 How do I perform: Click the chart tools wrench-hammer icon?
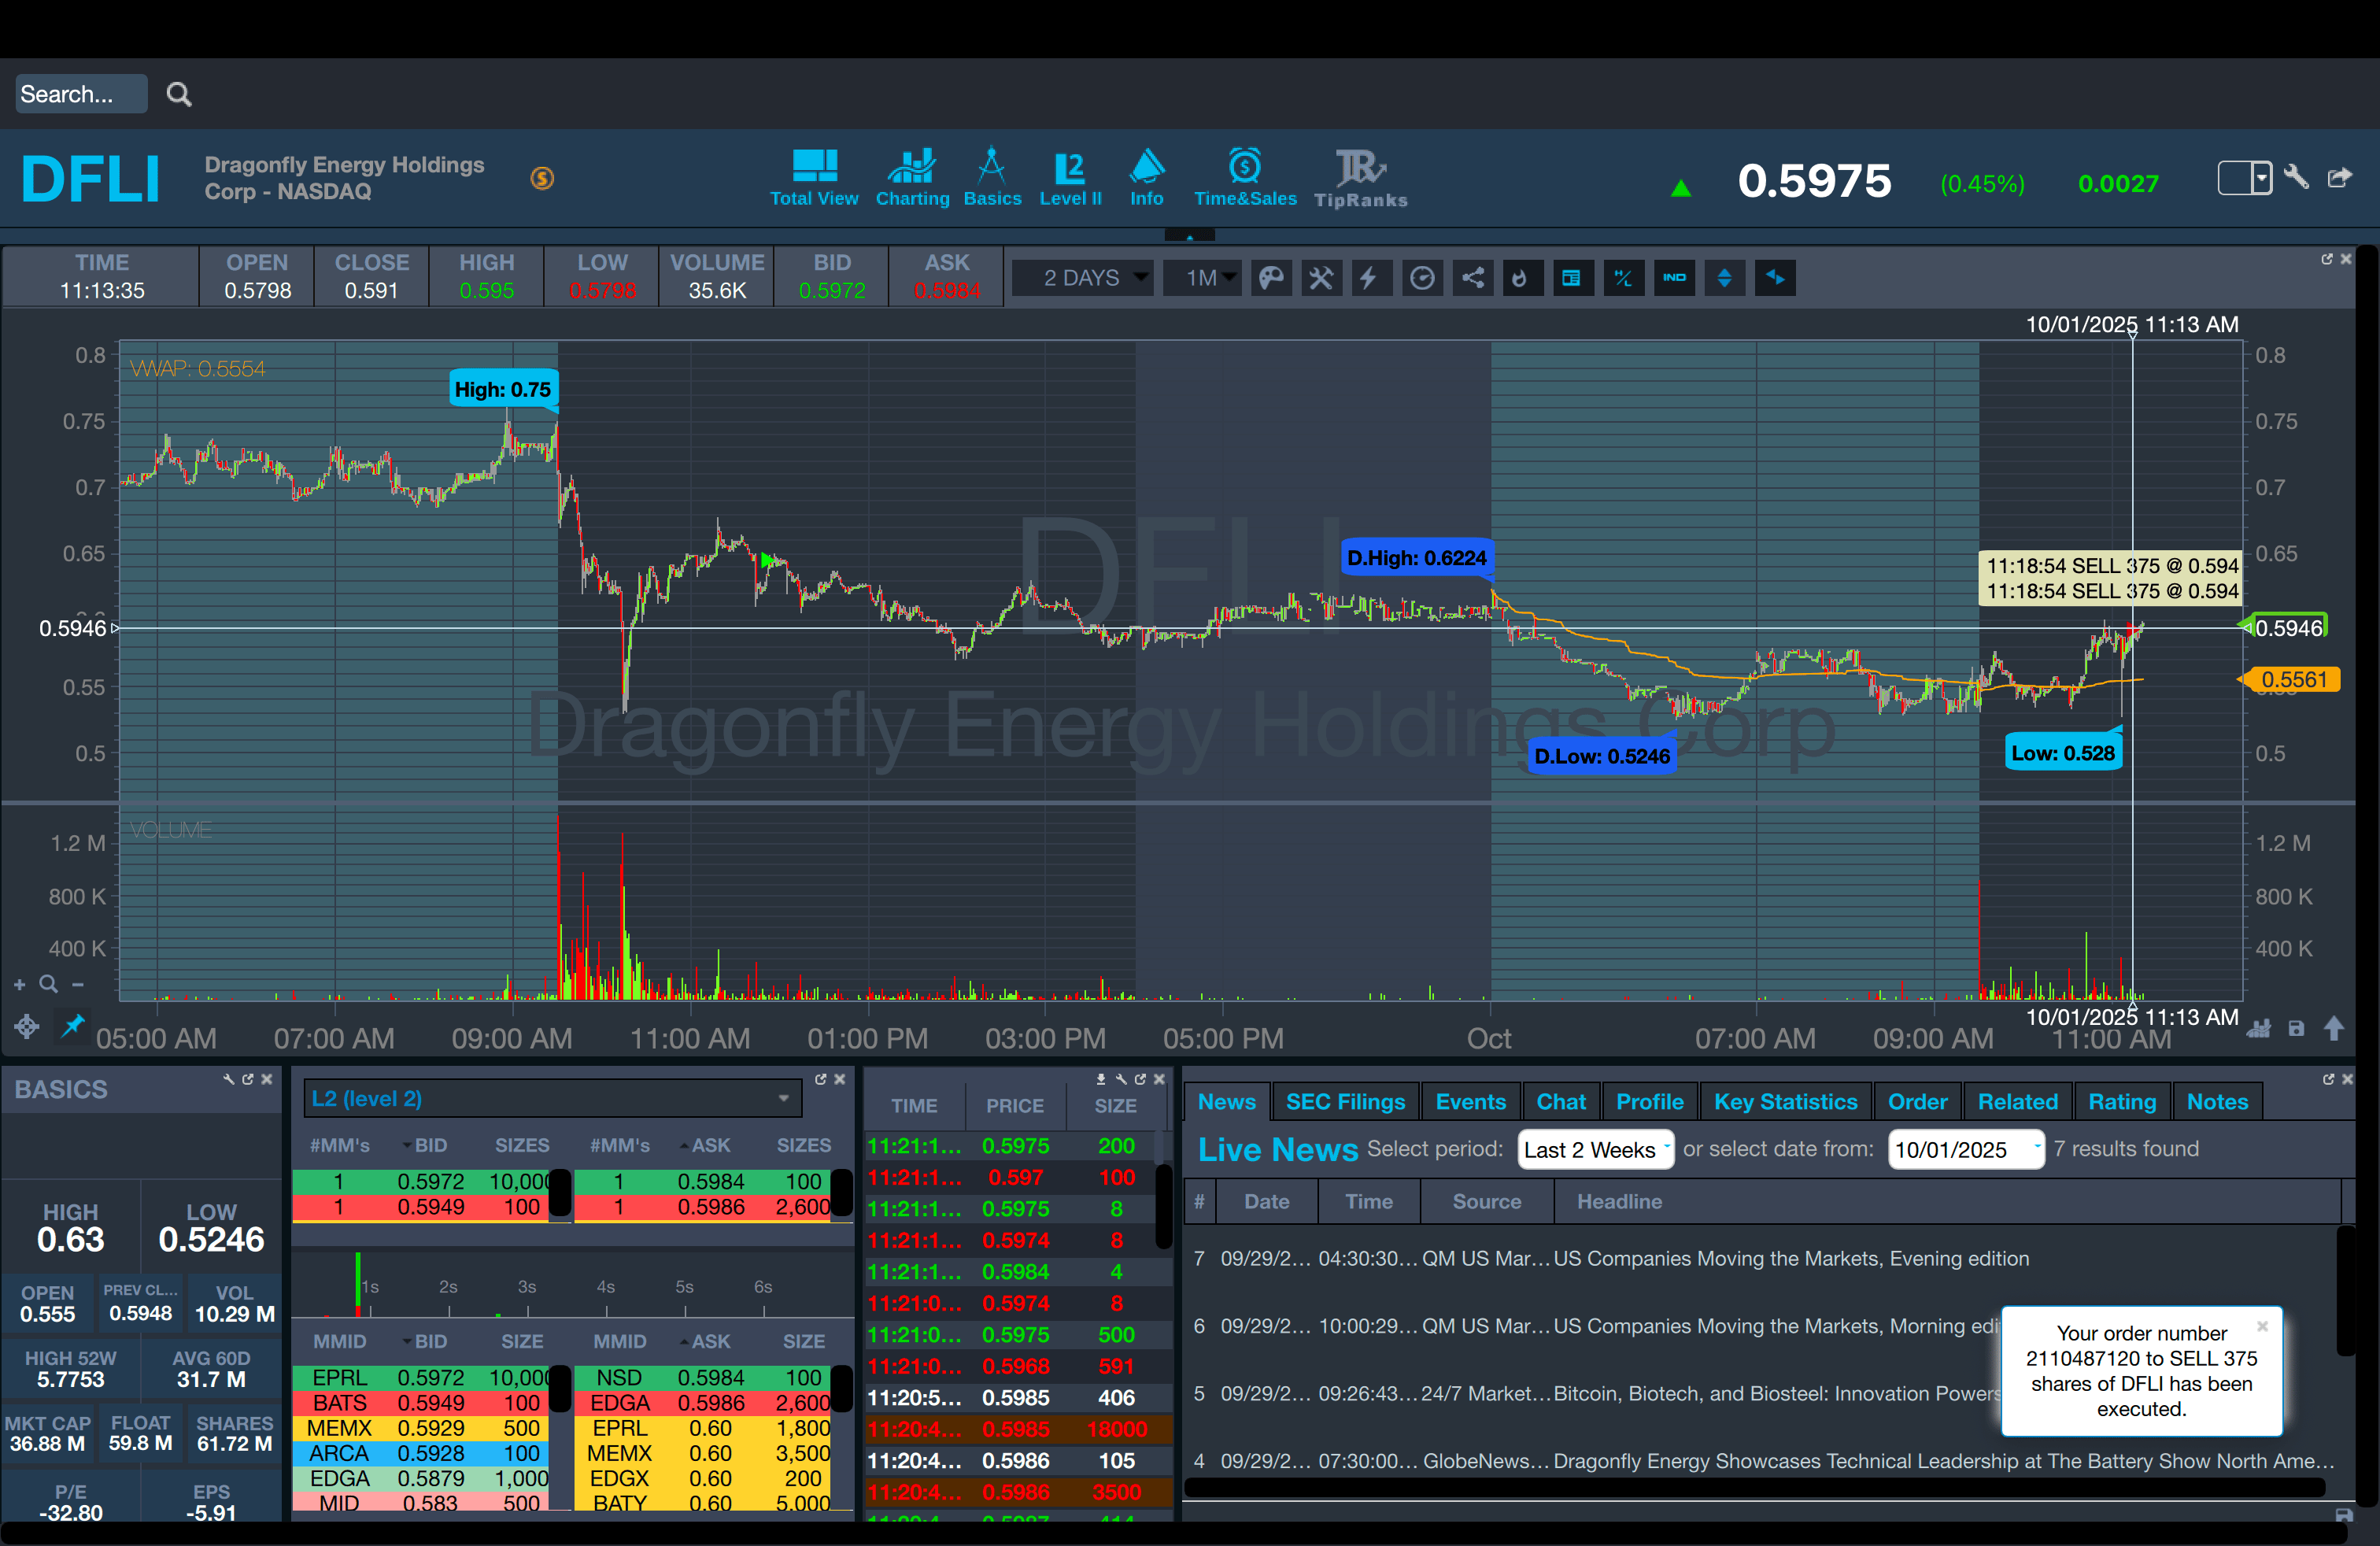tap(1321, 278)
